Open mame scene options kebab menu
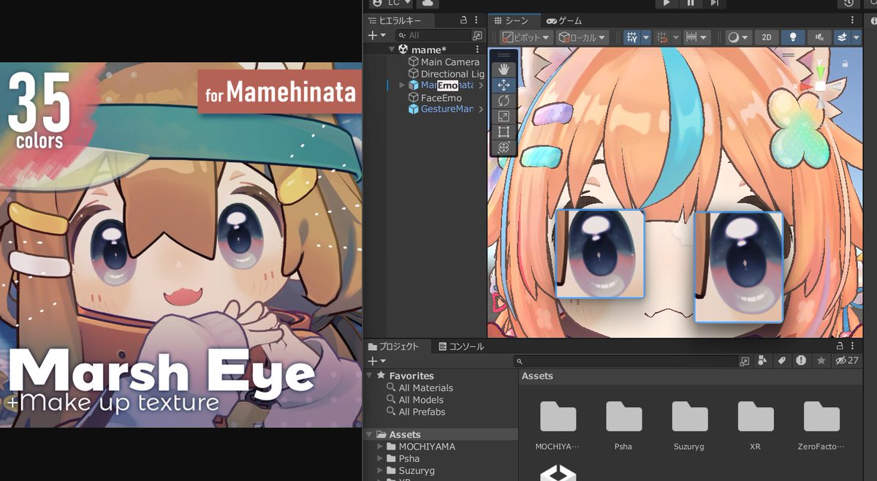This screenshot has height=481, width=877. point(477,50)
